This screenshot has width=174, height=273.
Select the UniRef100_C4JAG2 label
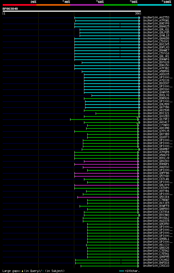(156, 260)
